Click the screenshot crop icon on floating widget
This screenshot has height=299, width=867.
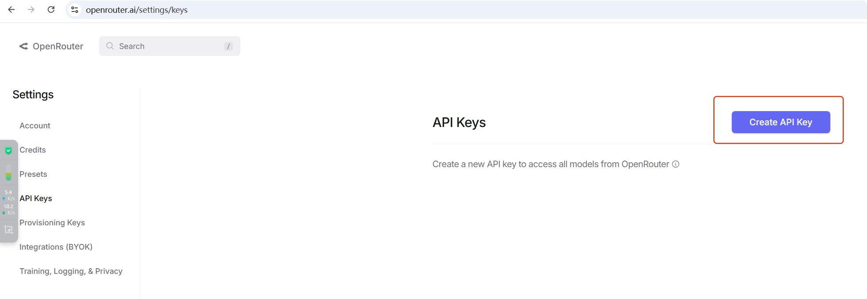point(8,229)
